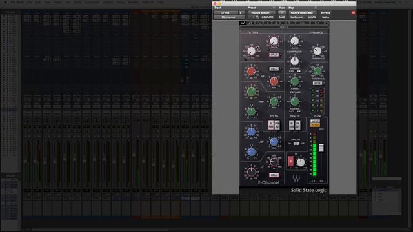Click the Waves tuning-fork logo at bottom
Viewport: 413px width, 232px height.
coord(296,179)
